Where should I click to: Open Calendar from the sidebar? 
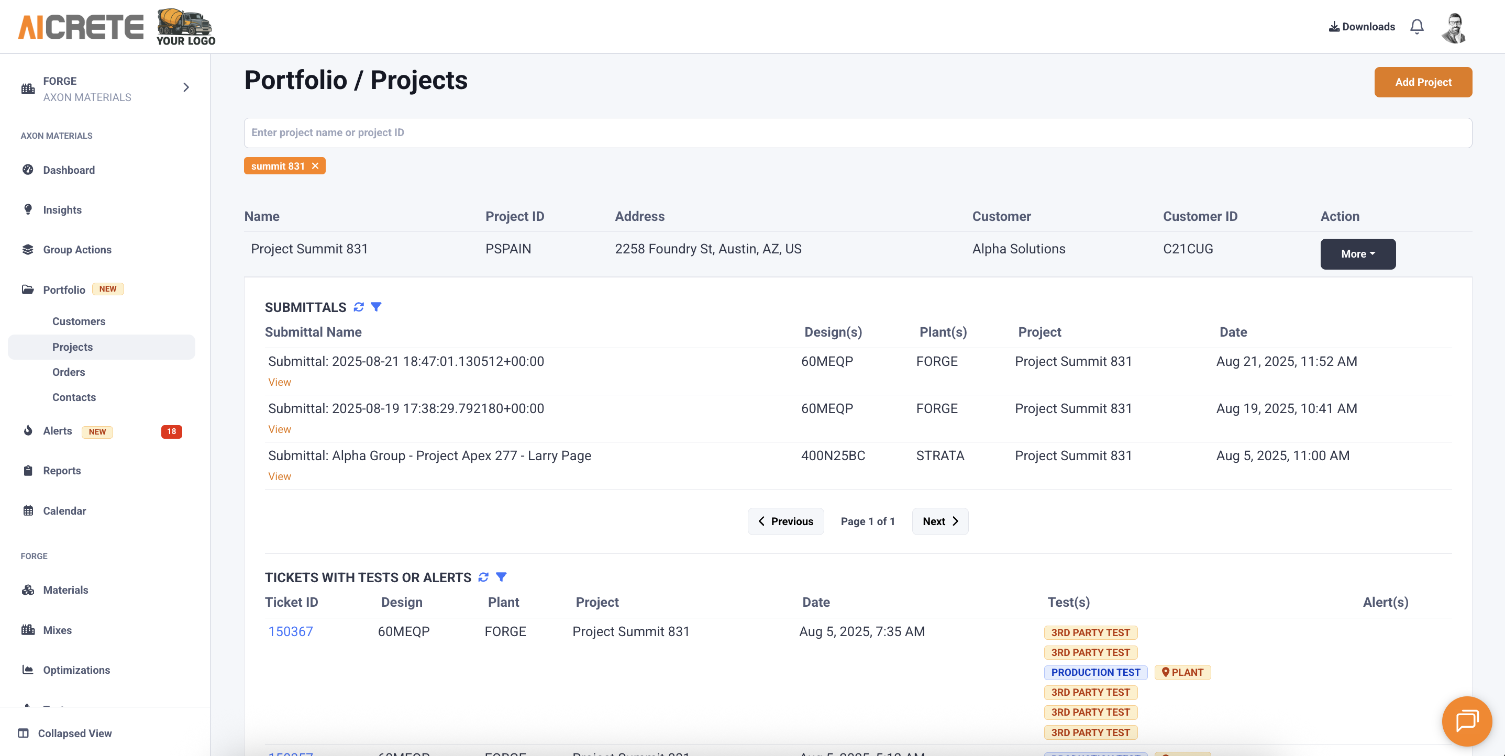click(64, 511)
